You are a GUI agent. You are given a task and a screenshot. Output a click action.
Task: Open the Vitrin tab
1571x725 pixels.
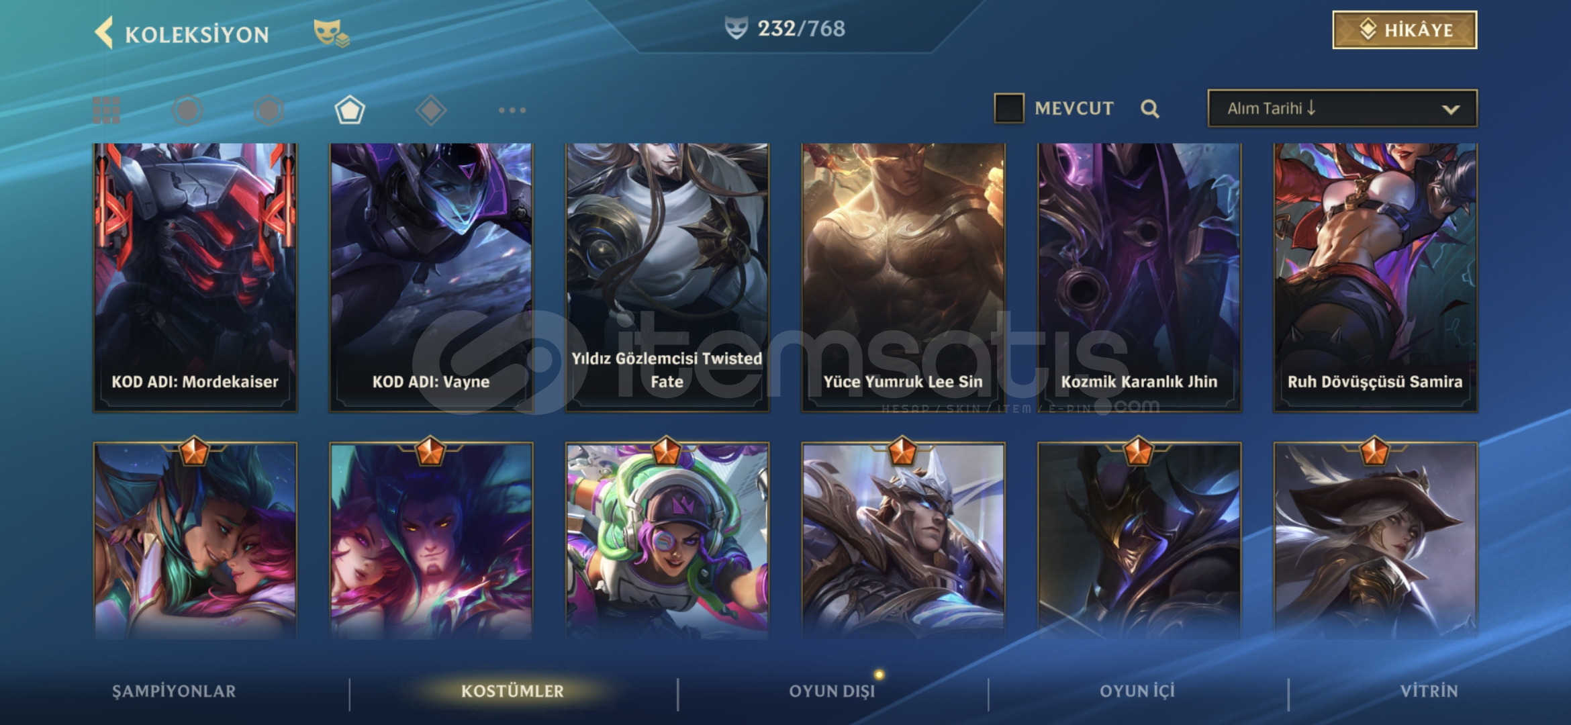[x=1429, y=691]
